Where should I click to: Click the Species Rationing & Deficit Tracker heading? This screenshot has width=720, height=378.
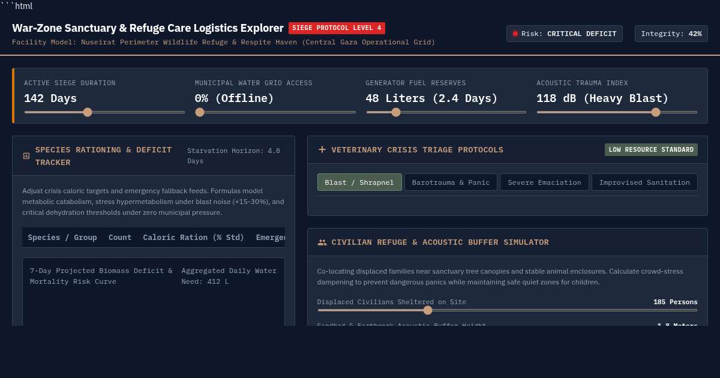(x=104, y=156)
